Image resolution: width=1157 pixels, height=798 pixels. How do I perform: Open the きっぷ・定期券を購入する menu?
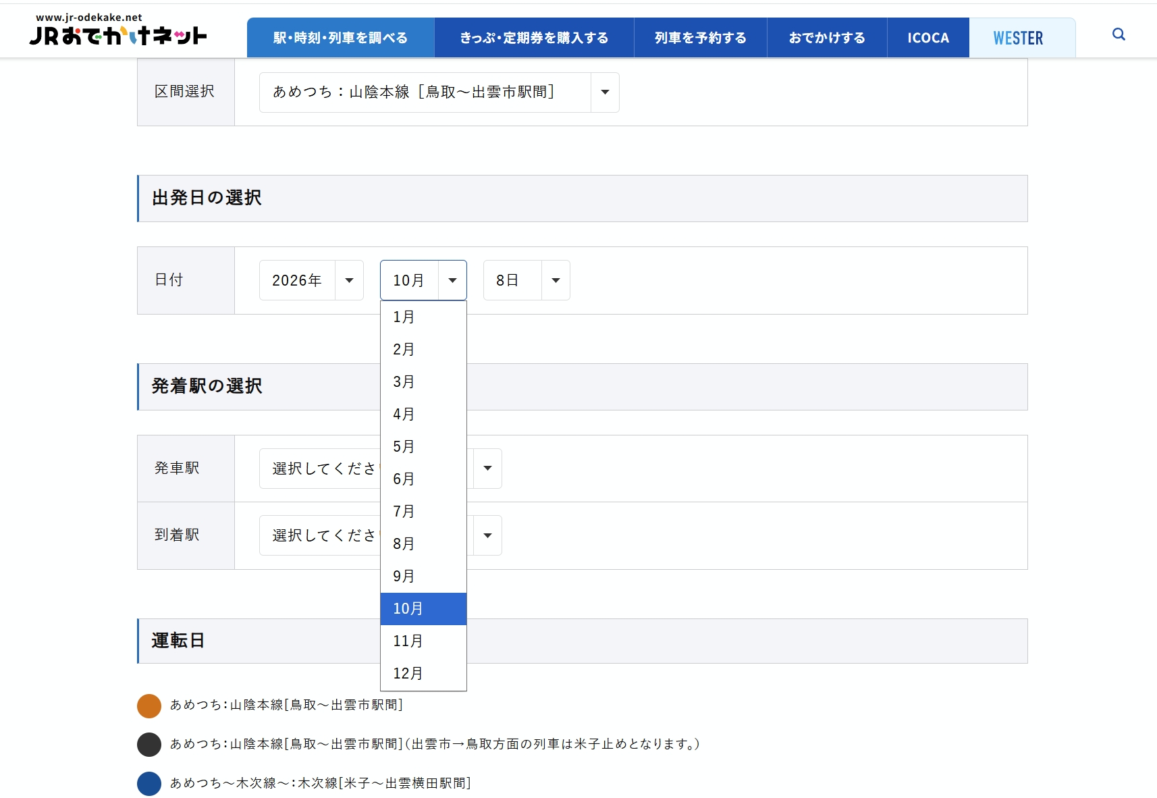[x=534, y=38]
